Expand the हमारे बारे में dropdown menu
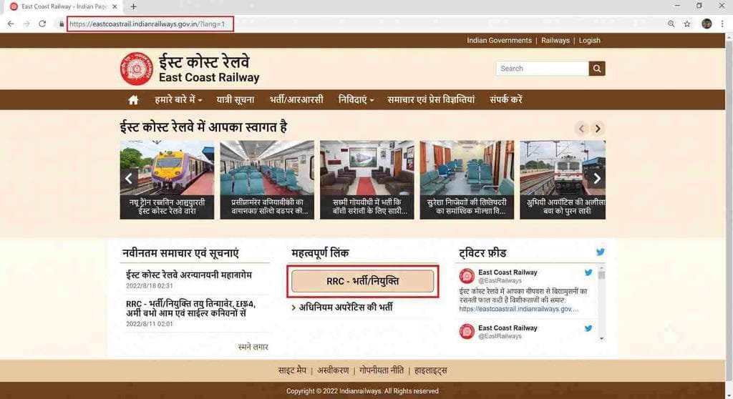 [178, 99]
